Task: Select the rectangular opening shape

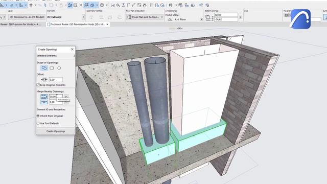Action: pos(52,68)
